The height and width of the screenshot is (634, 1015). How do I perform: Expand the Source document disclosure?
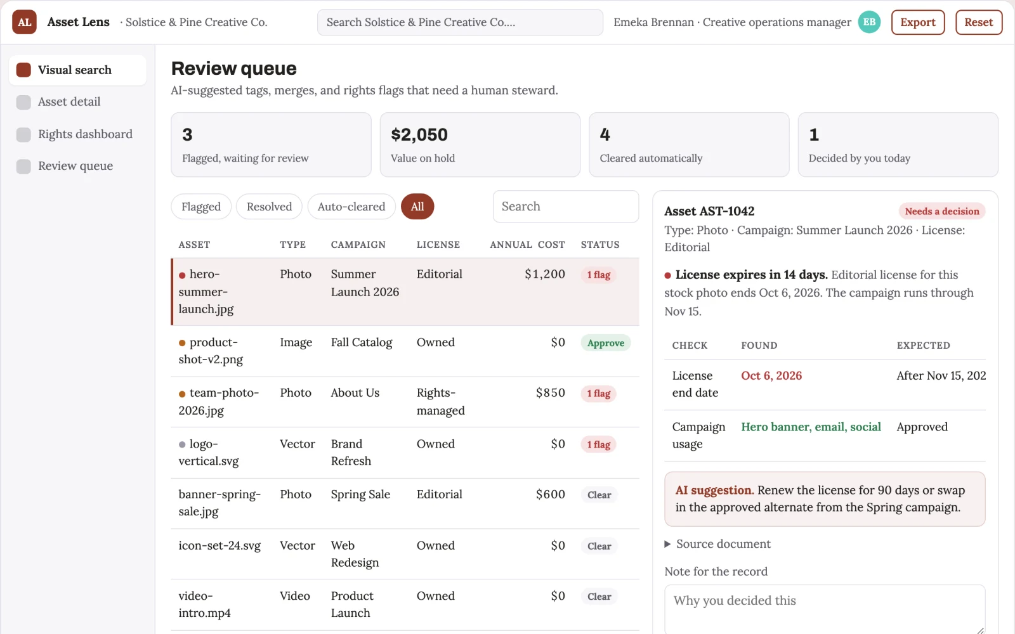tap(717, 544)
